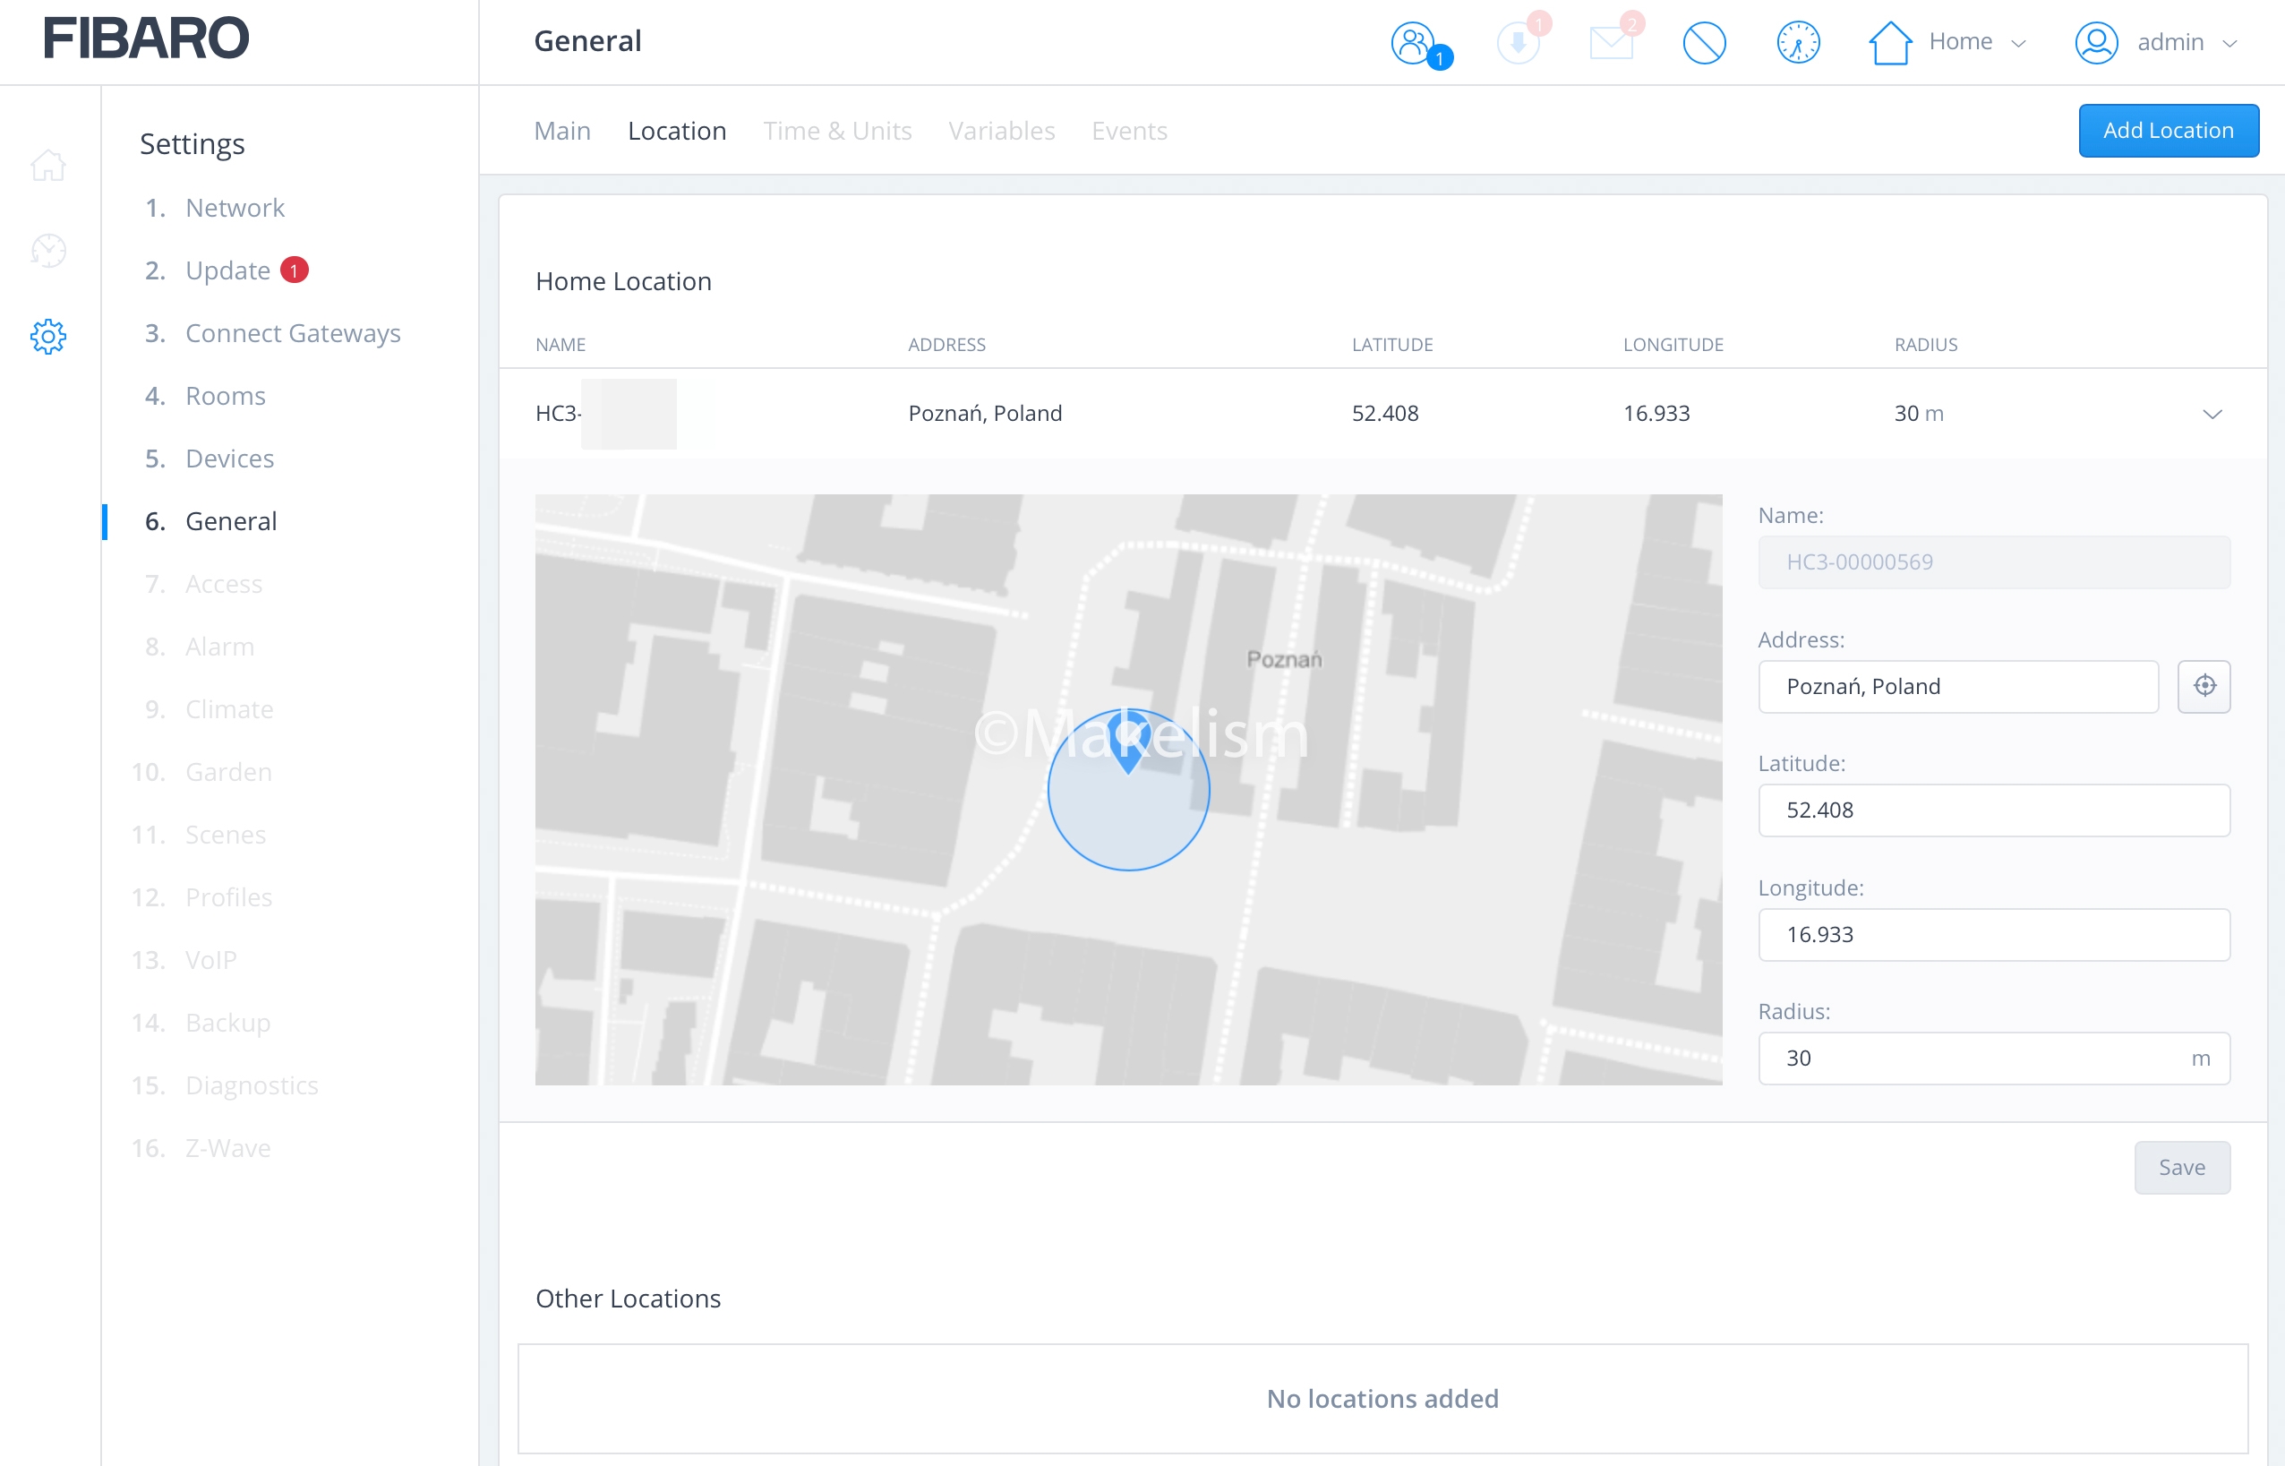Select Network in Settings list
2285x1466 pixels.
(x=234, y=208)
